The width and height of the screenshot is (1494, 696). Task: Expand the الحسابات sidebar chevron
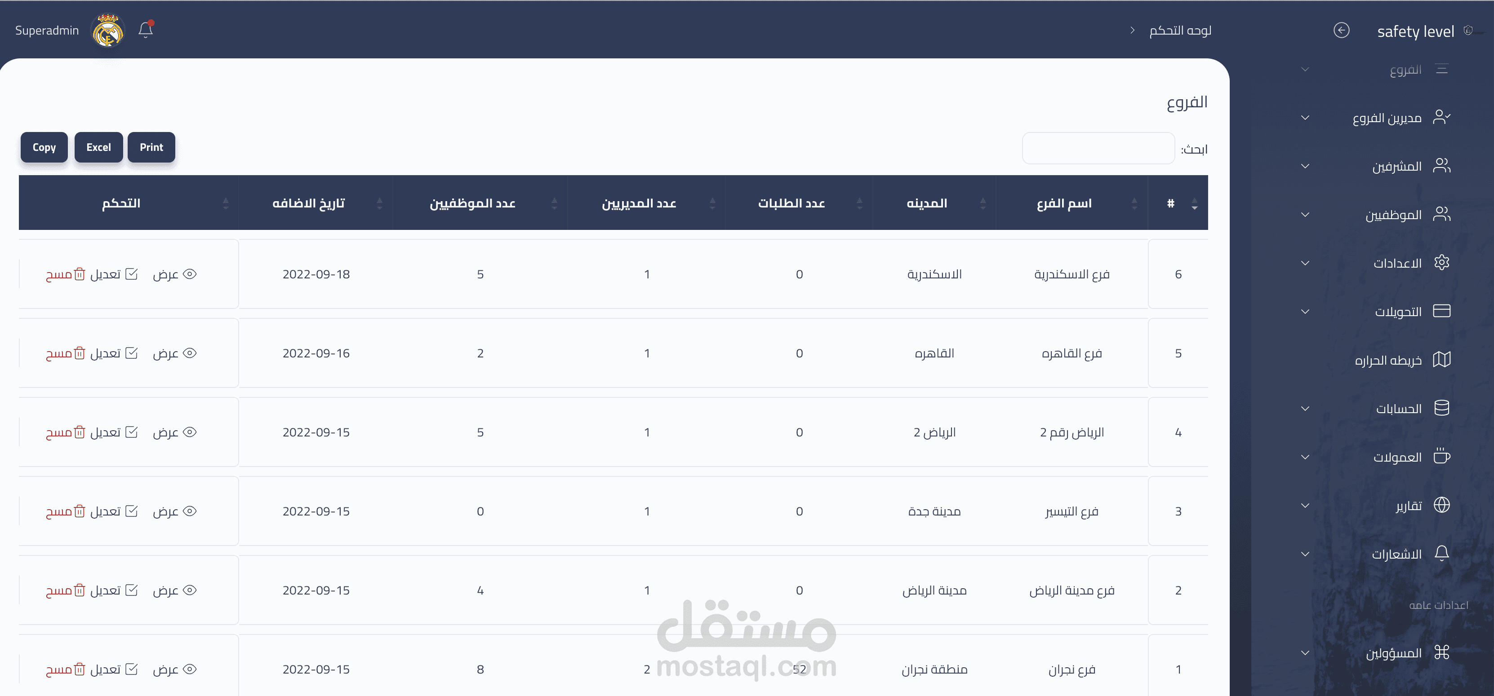[1305, 409]
